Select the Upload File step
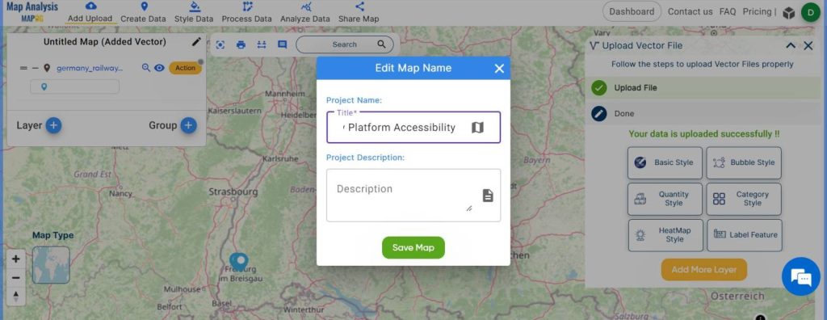The height and width of the screenshot is (320, 827). click(x=703, y=87)
